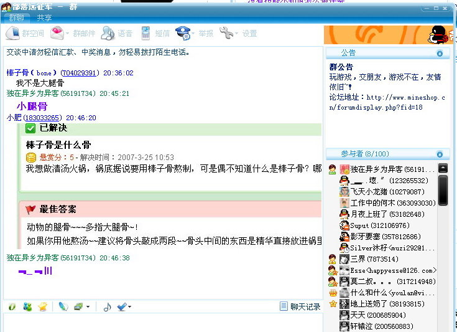Click the star magic emoticon icon
The height and width of the screenshot is (332, 457).
click(x=42, y=306)
